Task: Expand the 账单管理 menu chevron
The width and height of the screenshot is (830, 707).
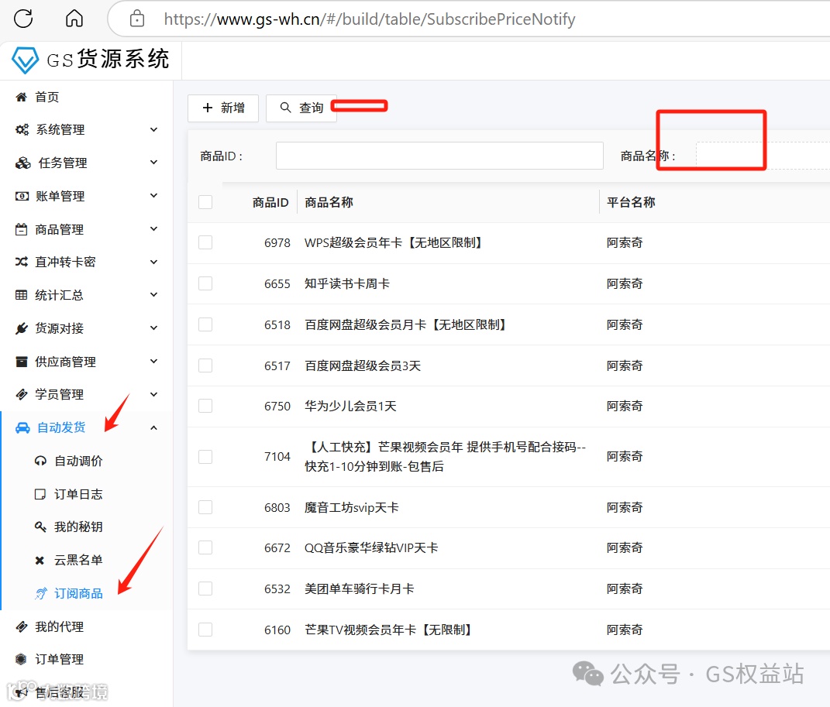Action: click(x=153, y=196)
